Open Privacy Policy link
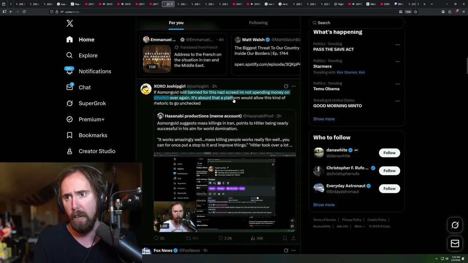Screen dimensions: 468x263 [x=351, y=220]
